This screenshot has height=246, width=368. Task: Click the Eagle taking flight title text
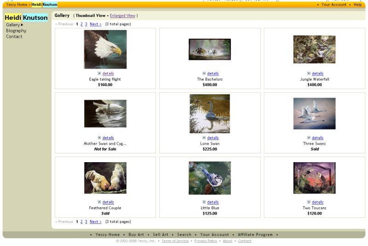click(105, 79)
